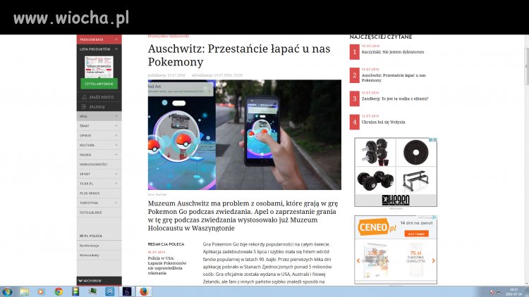Click red rank box number 1
This screenshot has width=529, height=297.
click(354, 52)
